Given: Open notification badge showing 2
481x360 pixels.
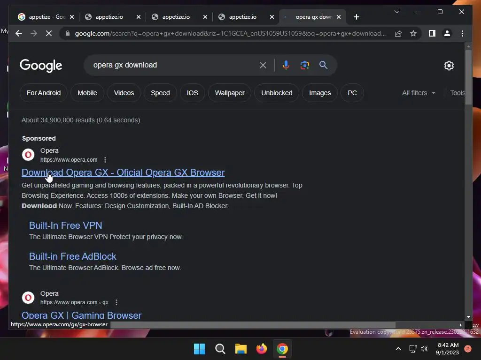Looking at the screenshot, I should (x=467, y=349).
